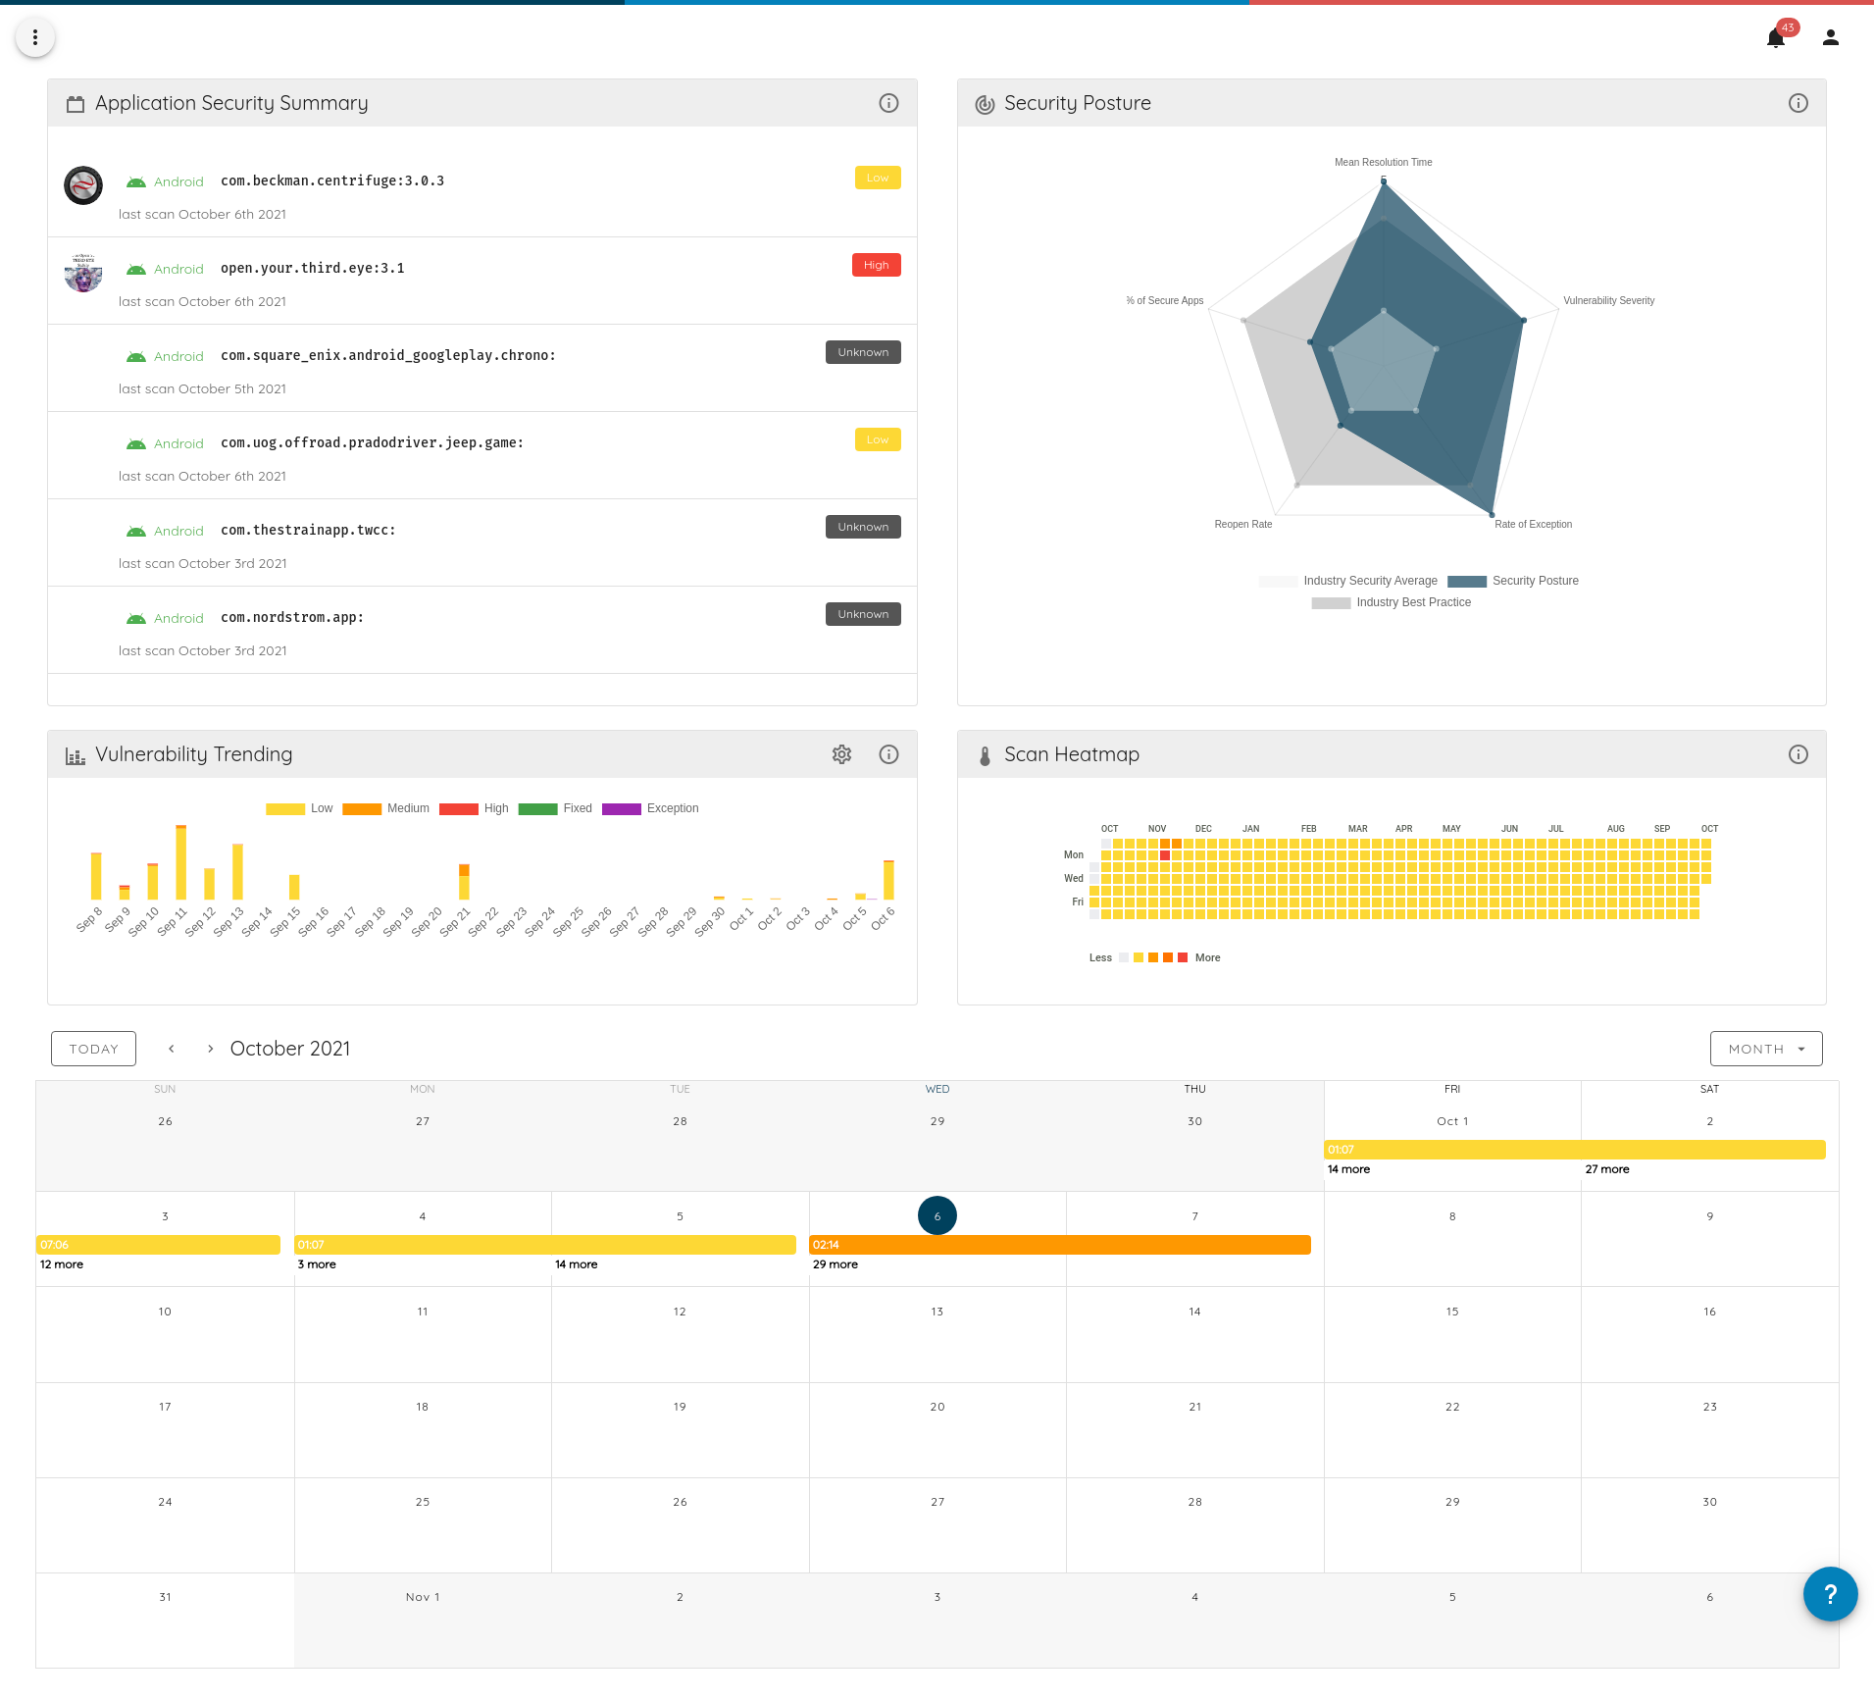Show info for Application Security Summary
The image size is (1874, 1700).
pos(888,103)
